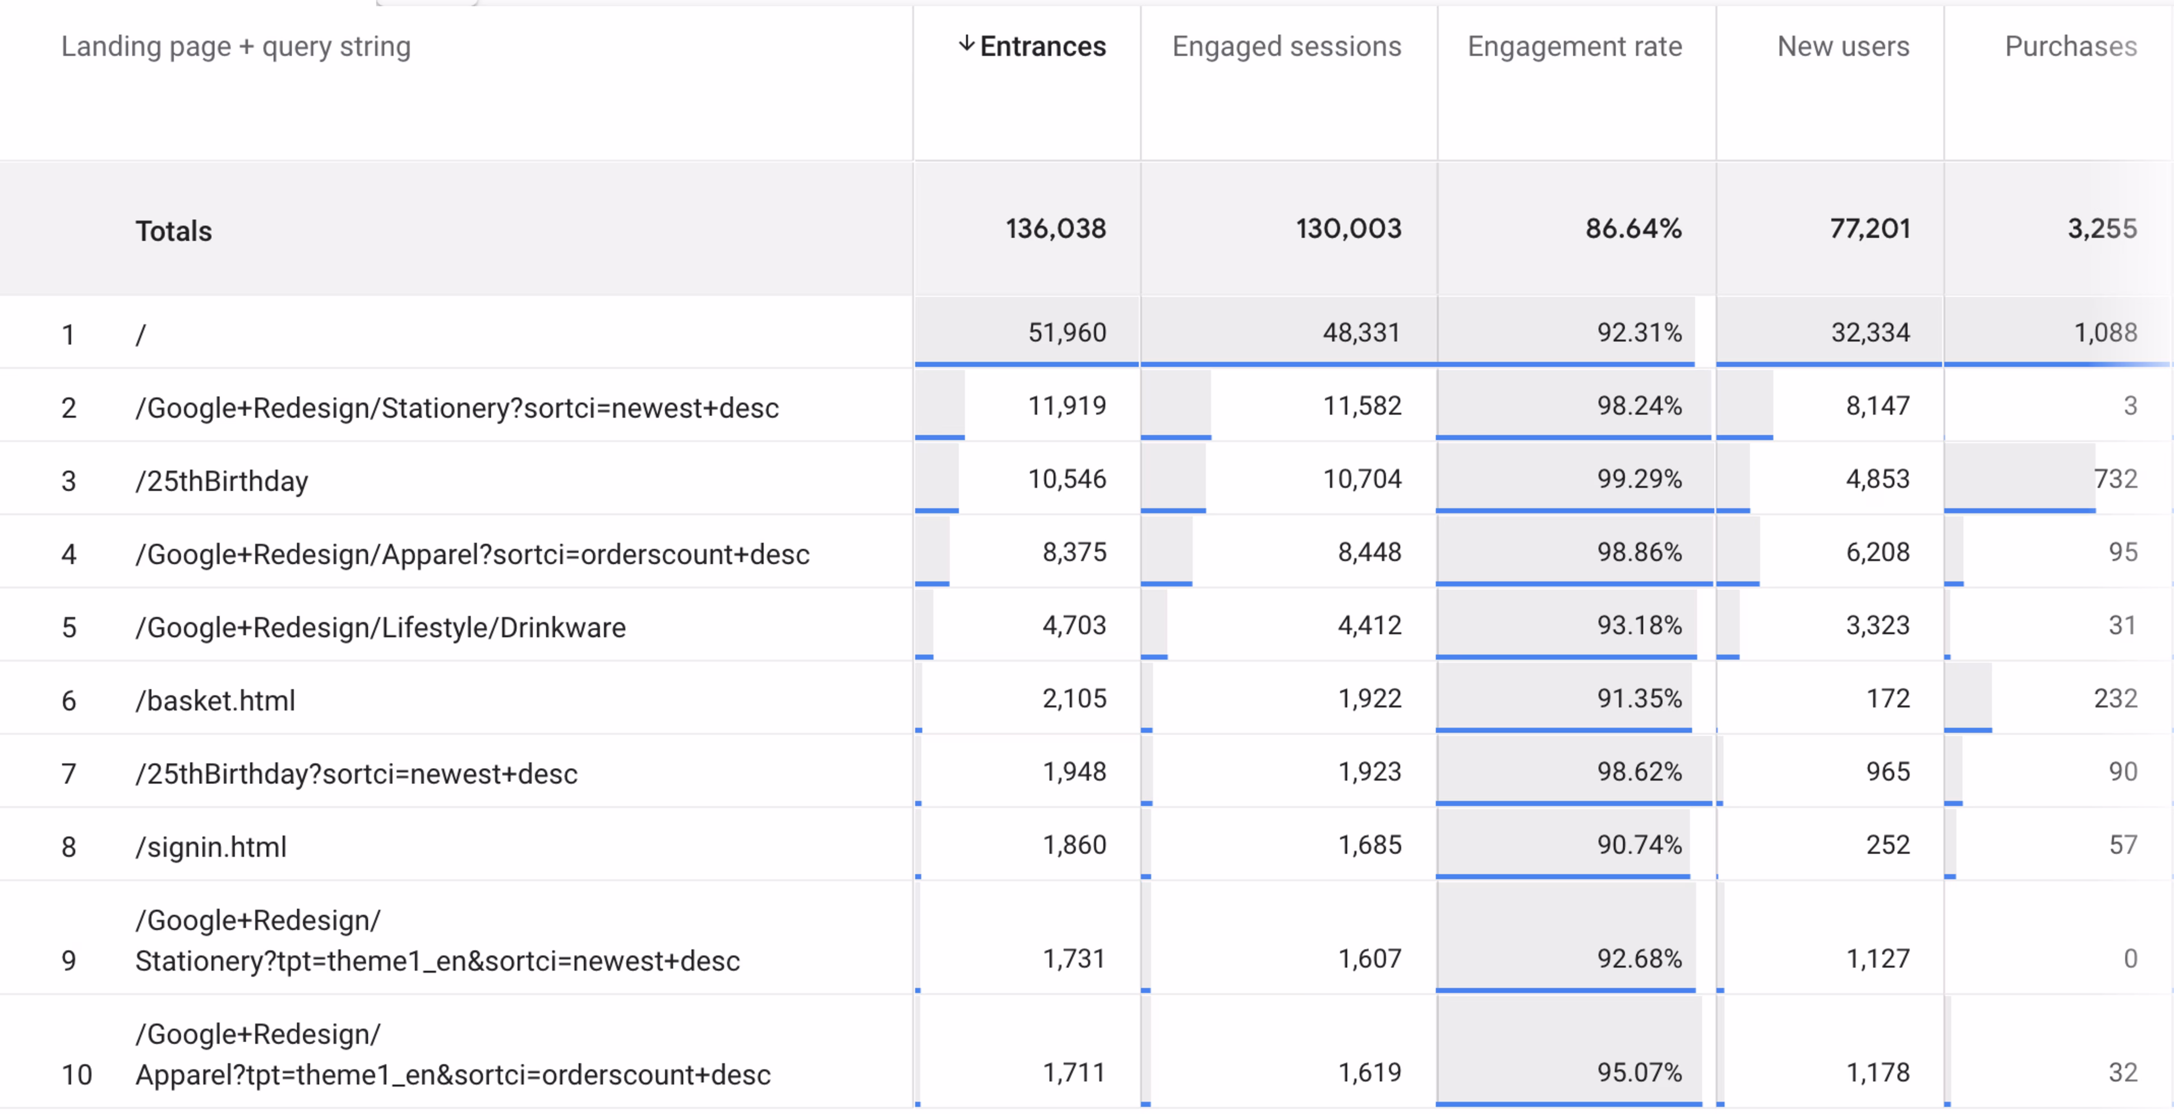Click the 136,038 total entrances value
Viewport: 2174px width, 1114px height.
tap(1055, 229)
